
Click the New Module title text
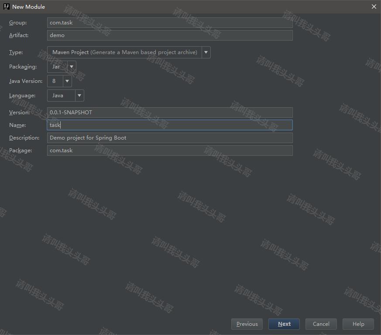click(28, 7)
